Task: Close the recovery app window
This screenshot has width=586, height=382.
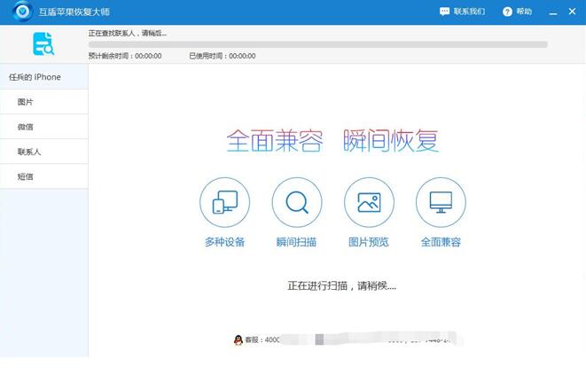Action: click(x=572, y=12)
